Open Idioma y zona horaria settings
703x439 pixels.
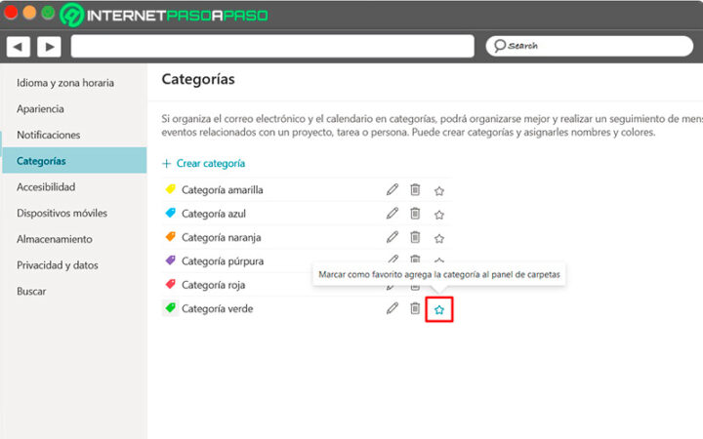pyautogui.click(x=65, y=83)
